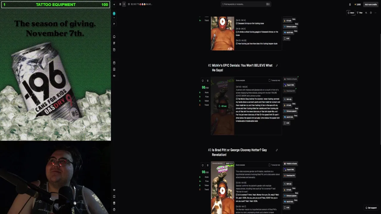Image resolution: width=381 pixels, height=214 pixels.
Task: Enable Transcript only checkbox on clip #2
Action: (x=269, y=80)
